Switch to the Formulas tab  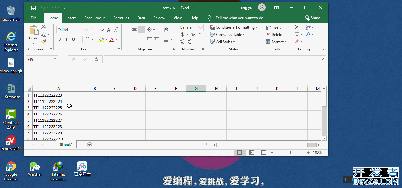point(121,18)
